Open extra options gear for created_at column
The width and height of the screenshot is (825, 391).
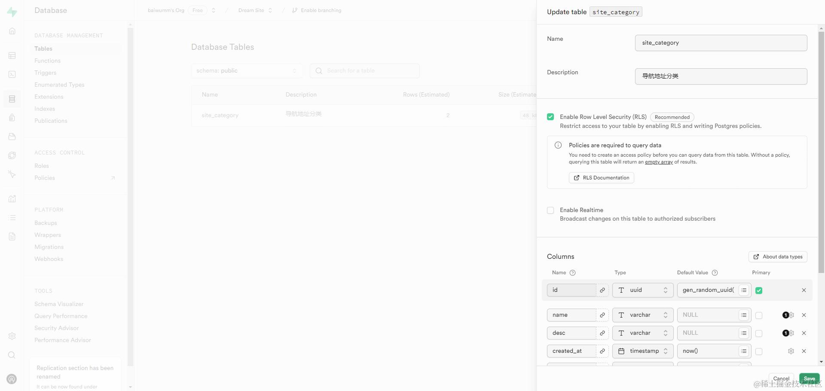[x=791, y=351]
